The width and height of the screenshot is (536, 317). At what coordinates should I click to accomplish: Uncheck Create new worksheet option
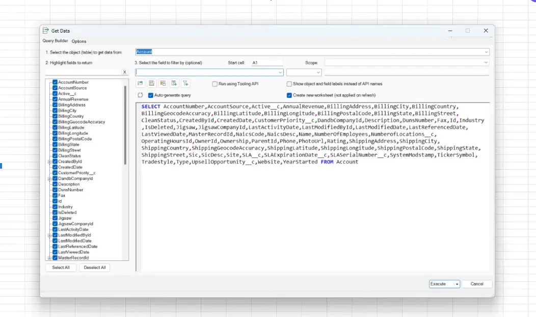click(x=289, y=95)
